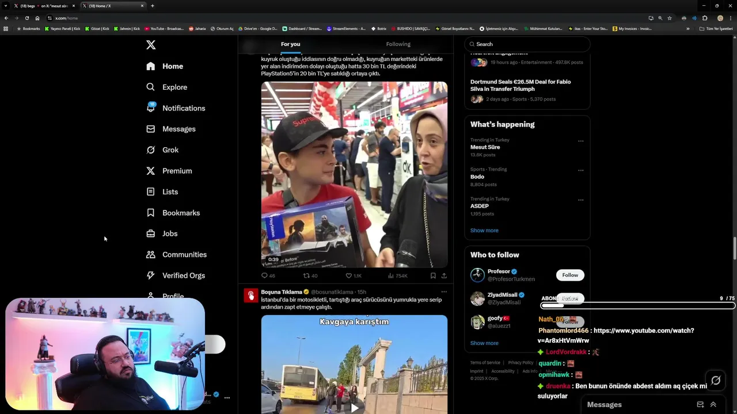Viewport: 737px width, 414px height.
Task: Go back in browser history
Action: [6, 18]
